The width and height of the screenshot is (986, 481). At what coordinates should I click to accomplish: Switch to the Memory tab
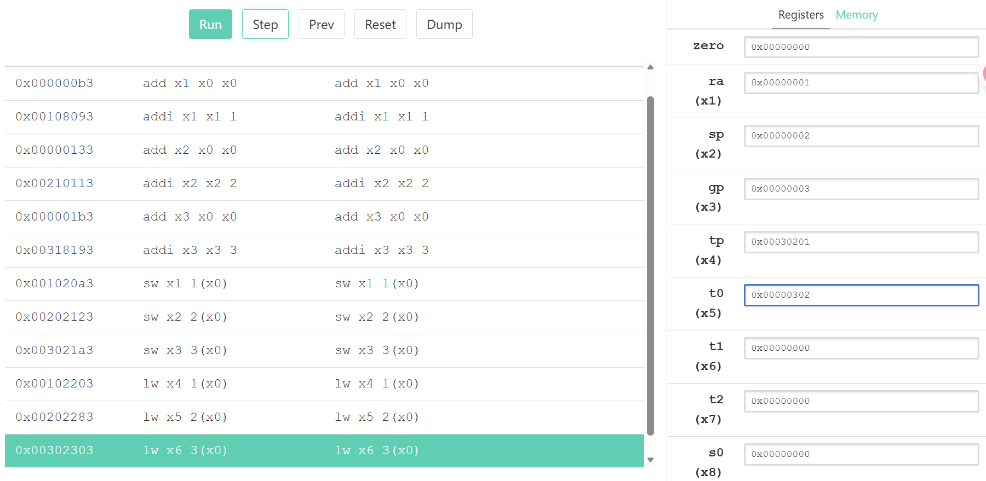coord(856,15)
